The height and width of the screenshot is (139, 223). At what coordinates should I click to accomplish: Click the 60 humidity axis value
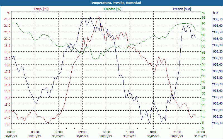coord(204,58)
